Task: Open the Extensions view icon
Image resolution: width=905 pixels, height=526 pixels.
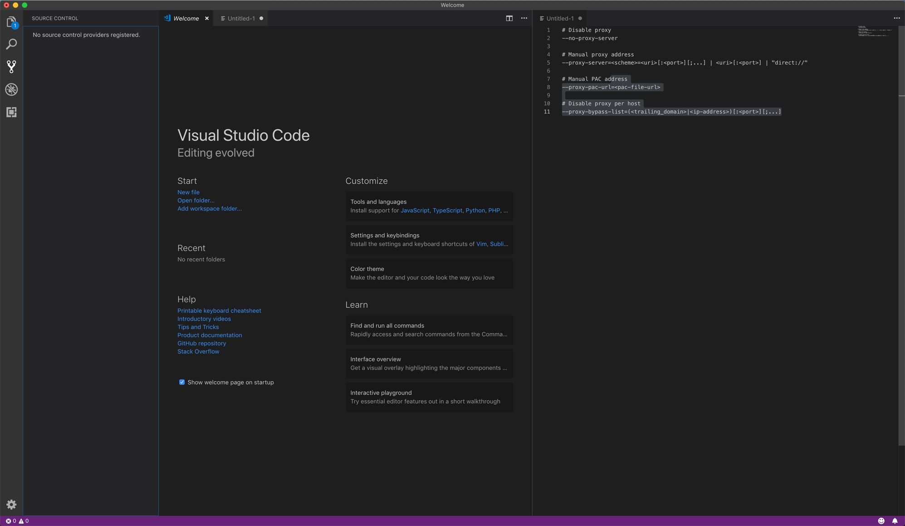Action: tap(11, 112)
